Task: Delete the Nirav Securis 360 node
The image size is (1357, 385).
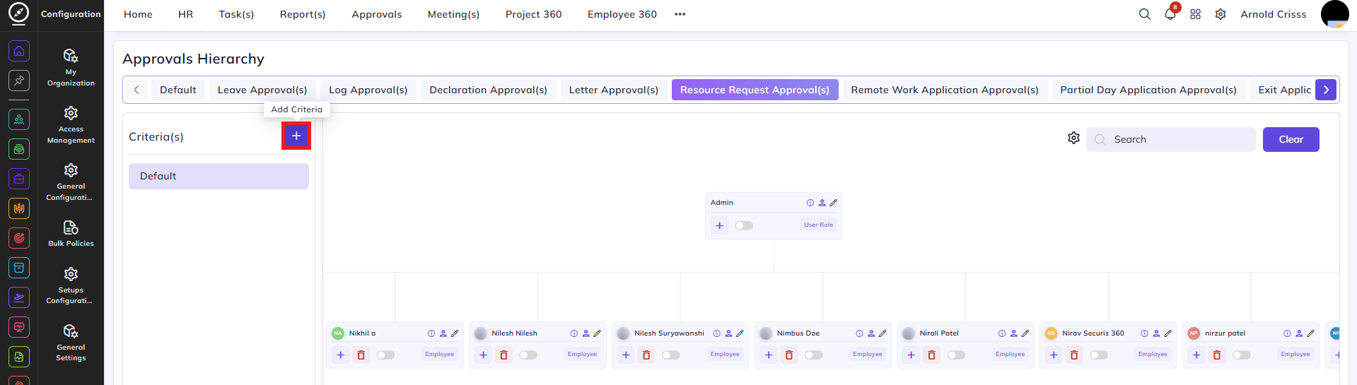Action: tap(1074, 355)
